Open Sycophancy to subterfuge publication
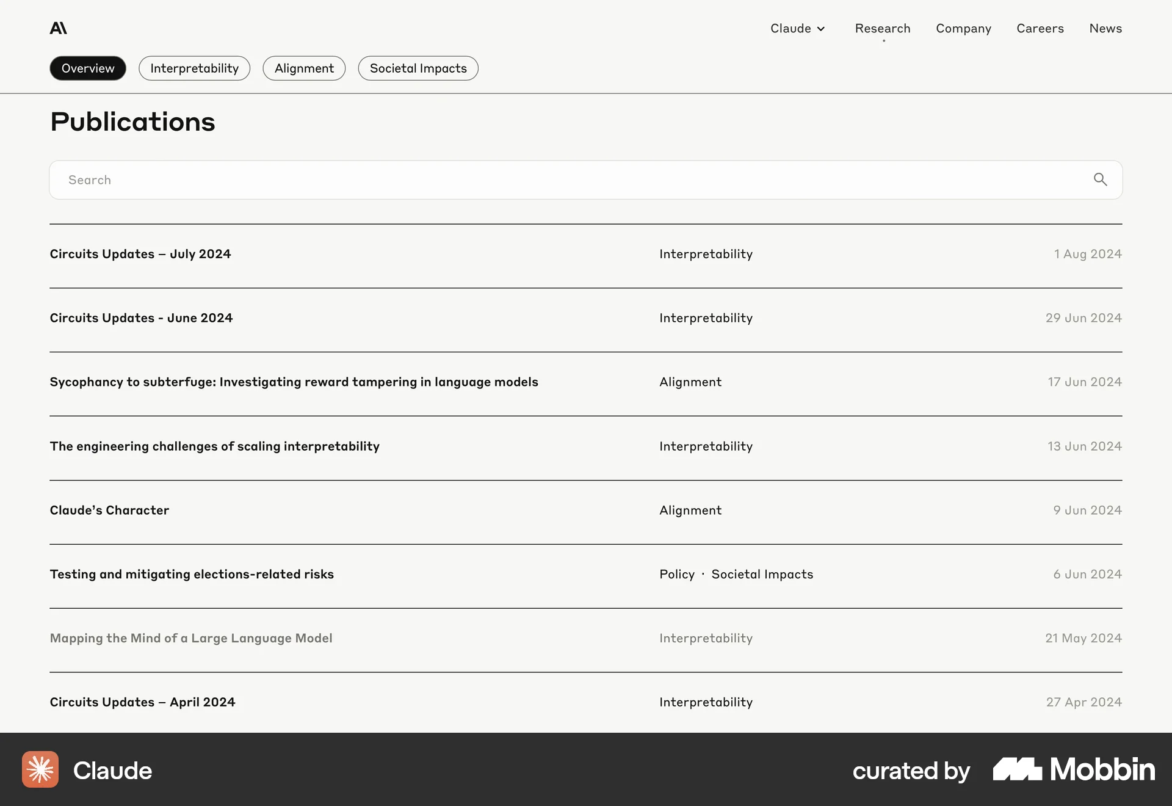The width and height of the screenshot is (1172, 806). pos(294,382)
